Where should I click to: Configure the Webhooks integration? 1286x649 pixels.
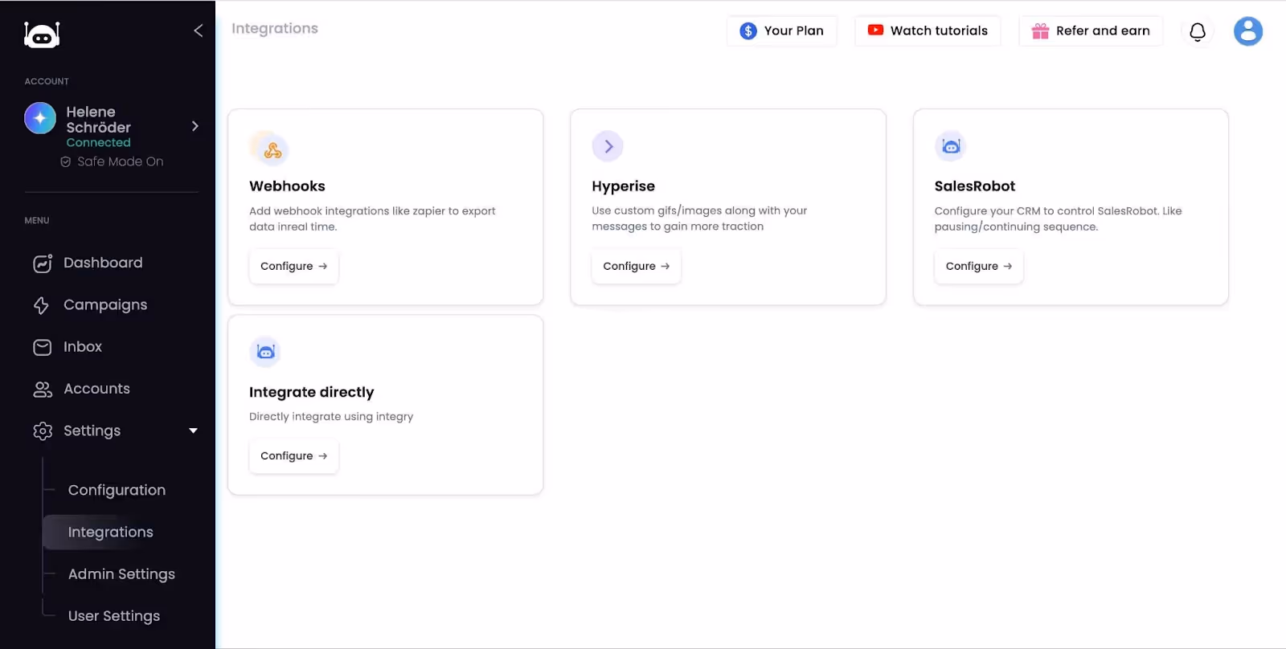pyautogui.click(x=293, y=266)
